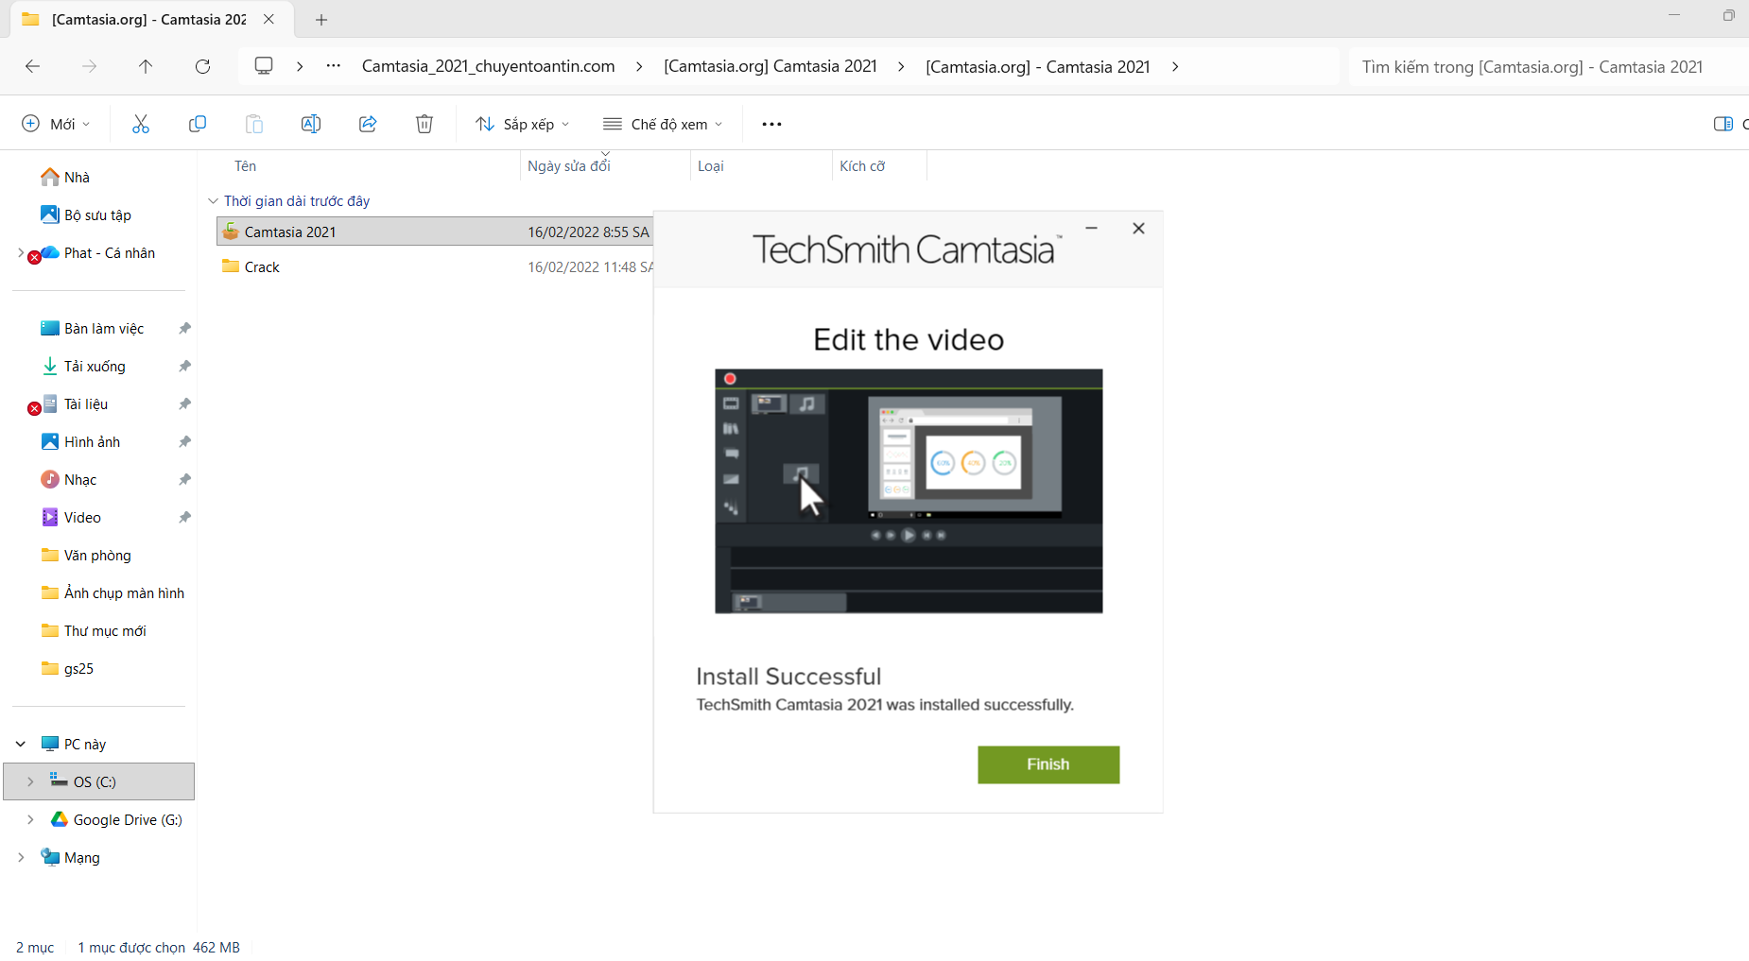Navigate back to previous folder
Screen dimensions: 1749x961
coord(32,66)
